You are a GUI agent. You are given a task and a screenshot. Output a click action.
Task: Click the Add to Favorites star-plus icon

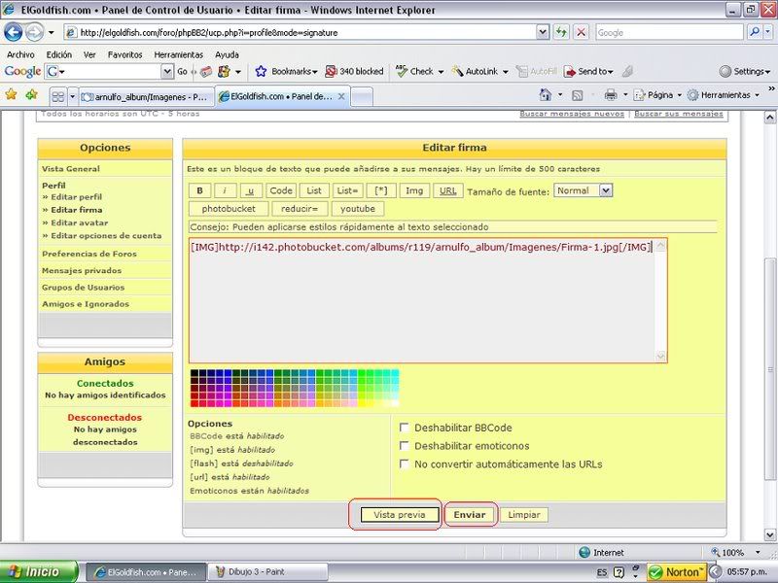coord(32,94)
